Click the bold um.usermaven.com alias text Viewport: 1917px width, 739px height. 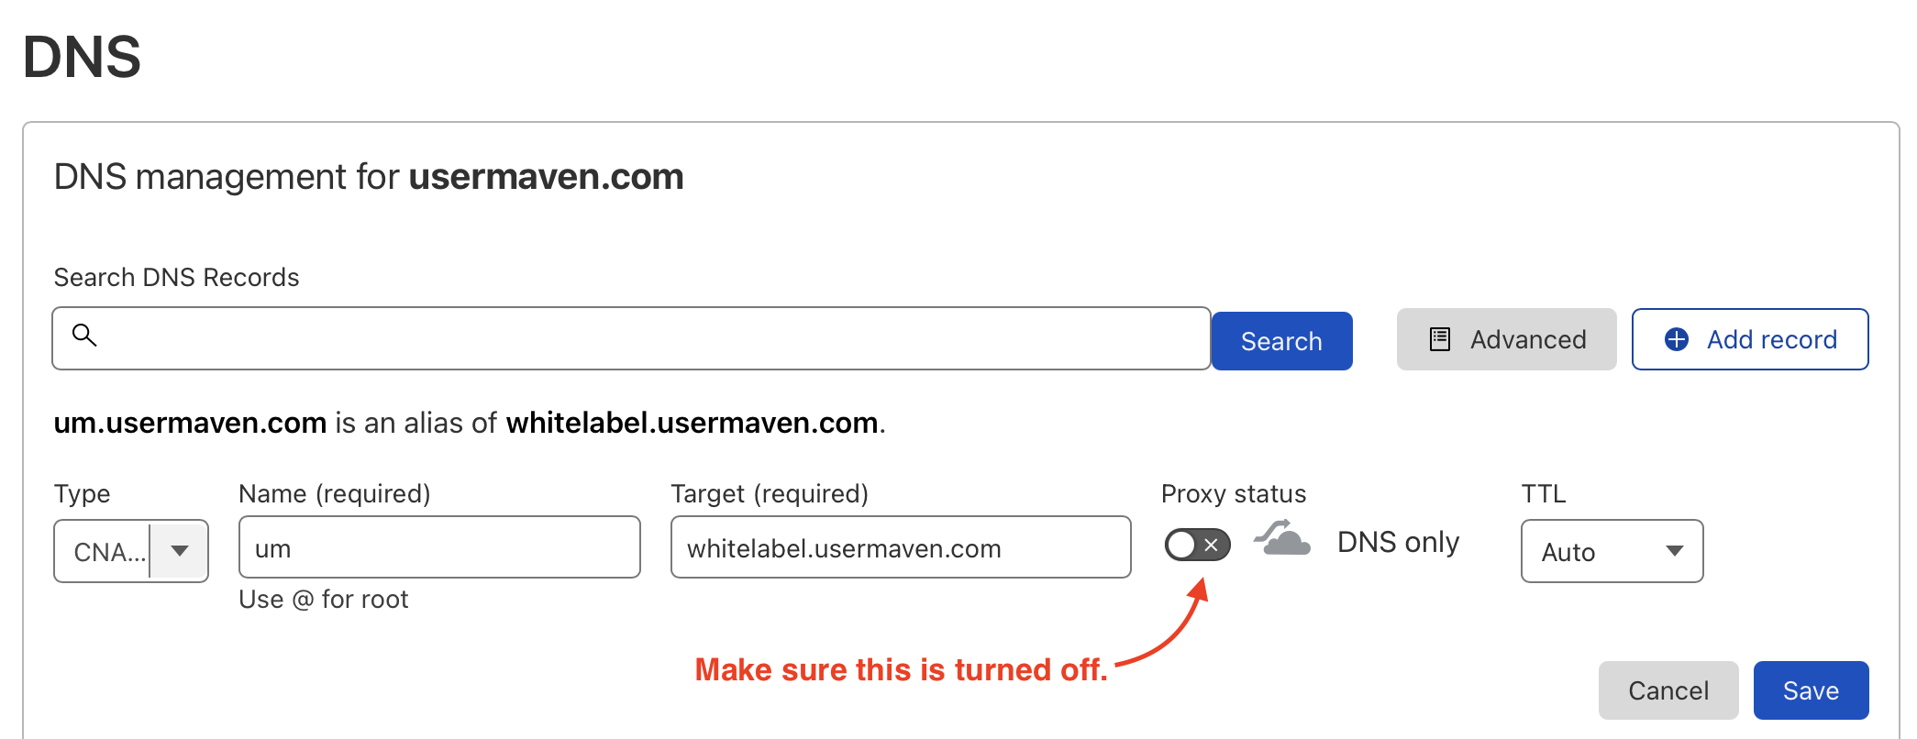(x=190, y=423)
